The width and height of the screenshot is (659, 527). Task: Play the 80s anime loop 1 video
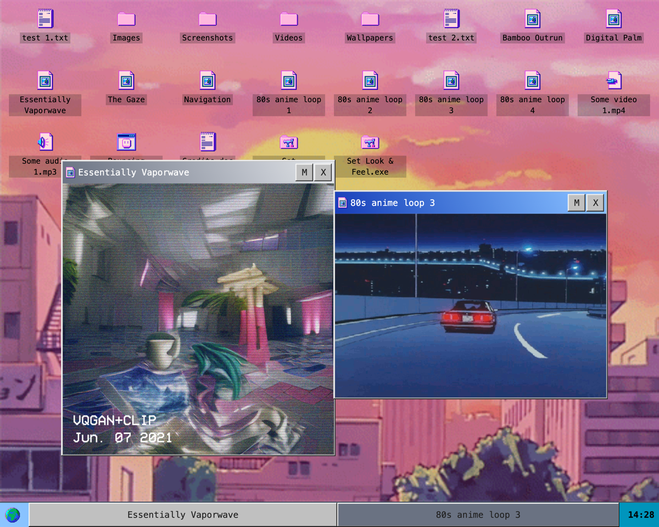click(288, 80)
